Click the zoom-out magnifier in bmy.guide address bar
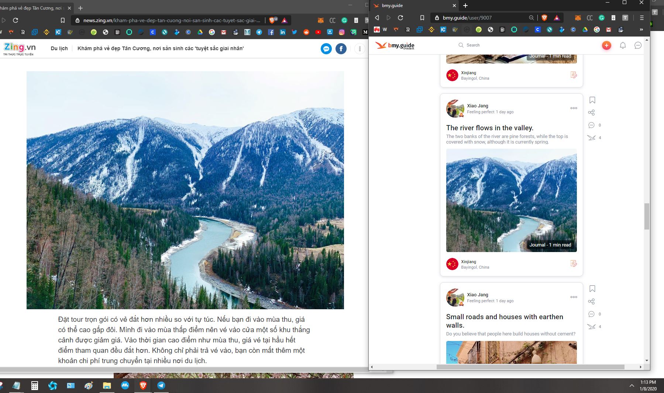 click(531, 18)
